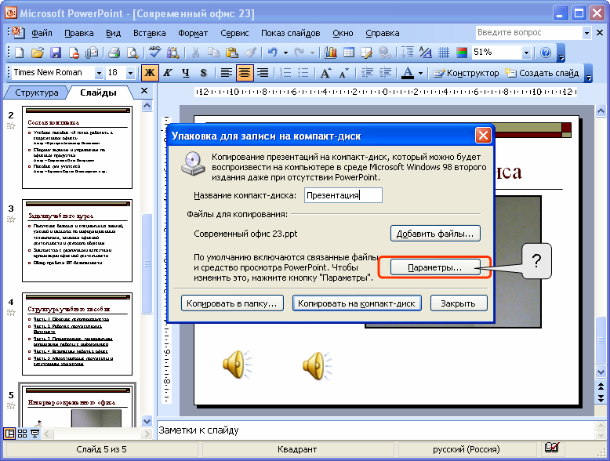Click the Paste clipboard icon
This screenshot has height=461, width=610.
[232, 53]
